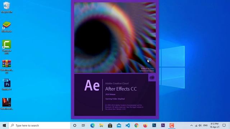Open the volume control tray icon

(200, 125)
